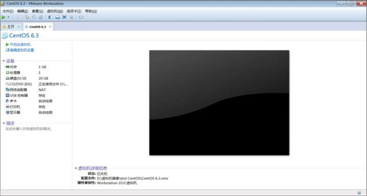
Task: Click the USB 控制器 device icon
Action: tap(7, 95)
